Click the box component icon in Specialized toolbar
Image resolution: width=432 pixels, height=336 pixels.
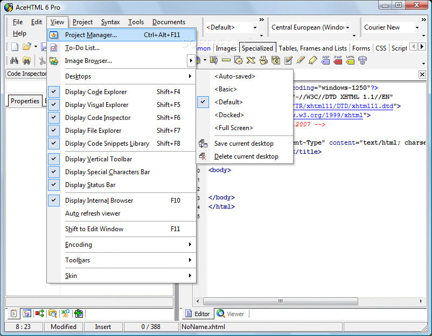pyautogui.click(x=276, y=60)
